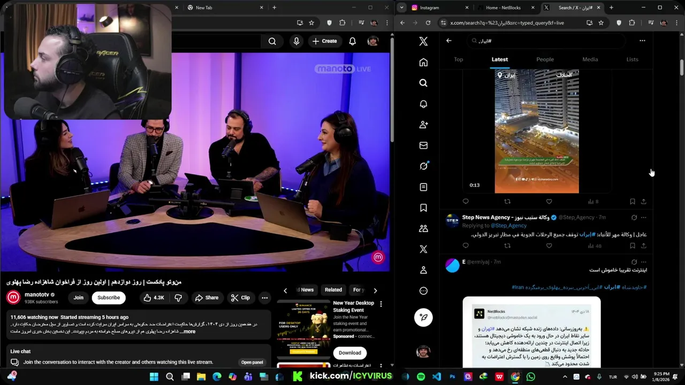Switch to the Instagram browser tab

pyautogui.click(x=439, y=7)
